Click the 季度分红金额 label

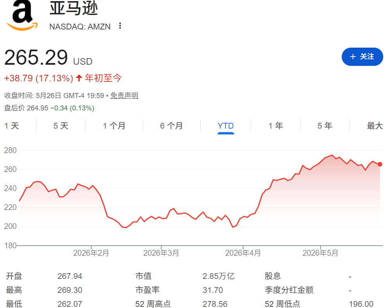click(289, 290)
